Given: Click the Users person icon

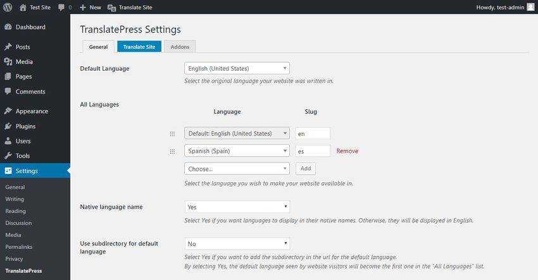Looking at the screenshot, I should tap(8, 141).
